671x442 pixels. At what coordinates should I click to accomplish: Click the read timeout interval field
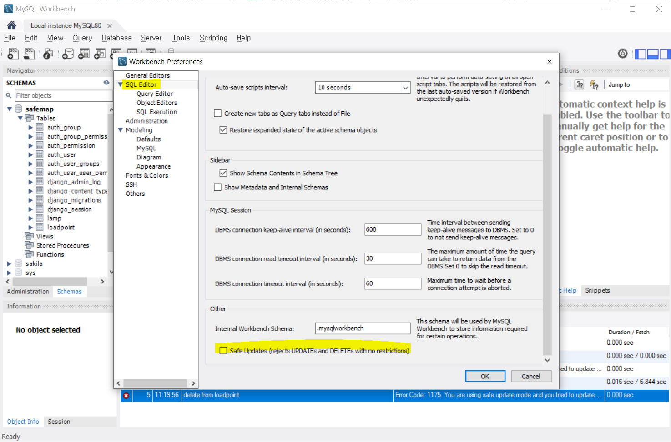(x=393, y=258)
